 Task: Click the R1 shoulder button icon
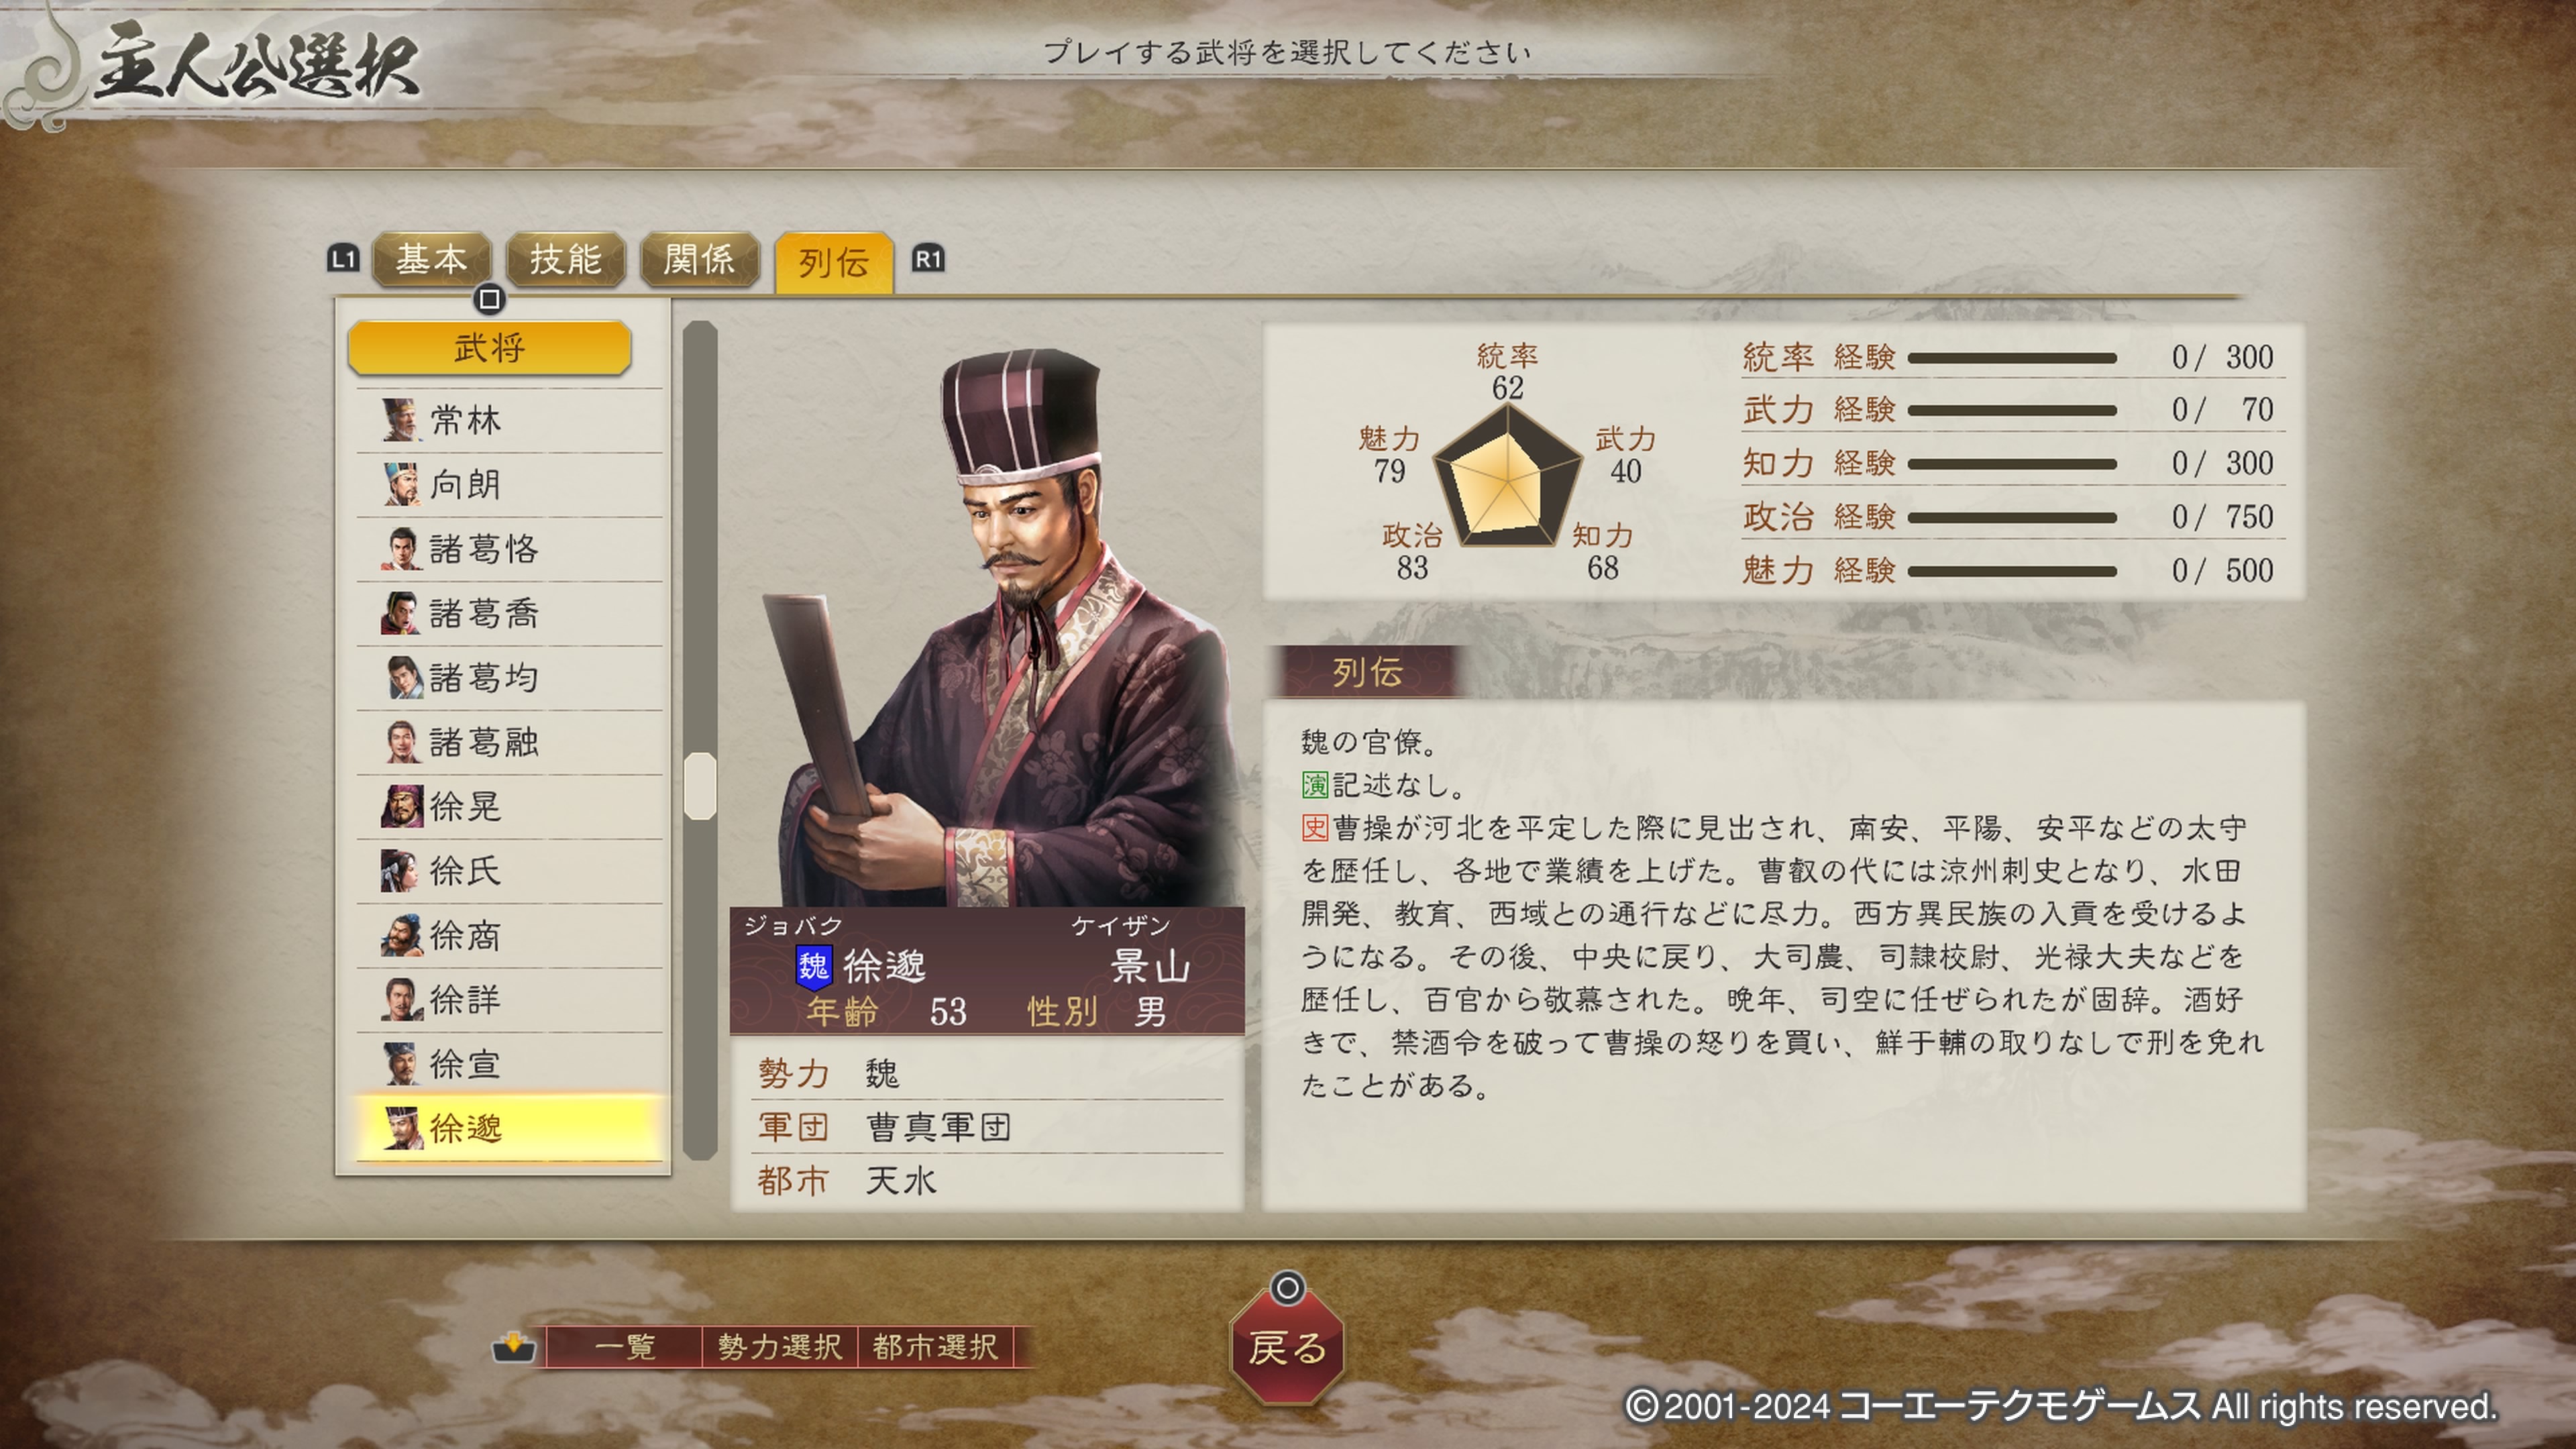pyautogui.click(x=928, y=259)
